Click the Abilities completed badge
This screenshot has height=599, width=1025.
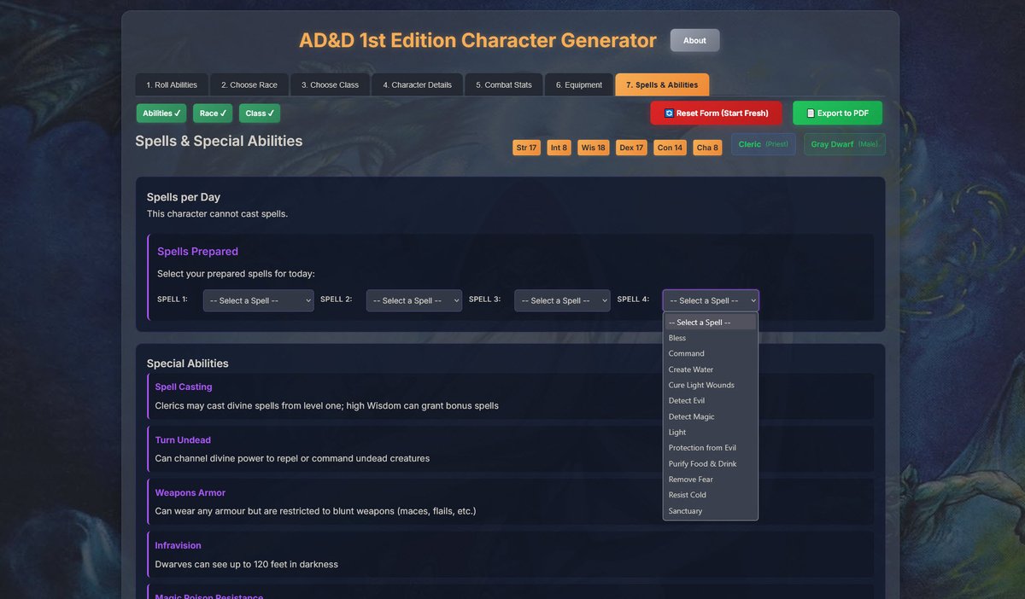coord(161,113)
